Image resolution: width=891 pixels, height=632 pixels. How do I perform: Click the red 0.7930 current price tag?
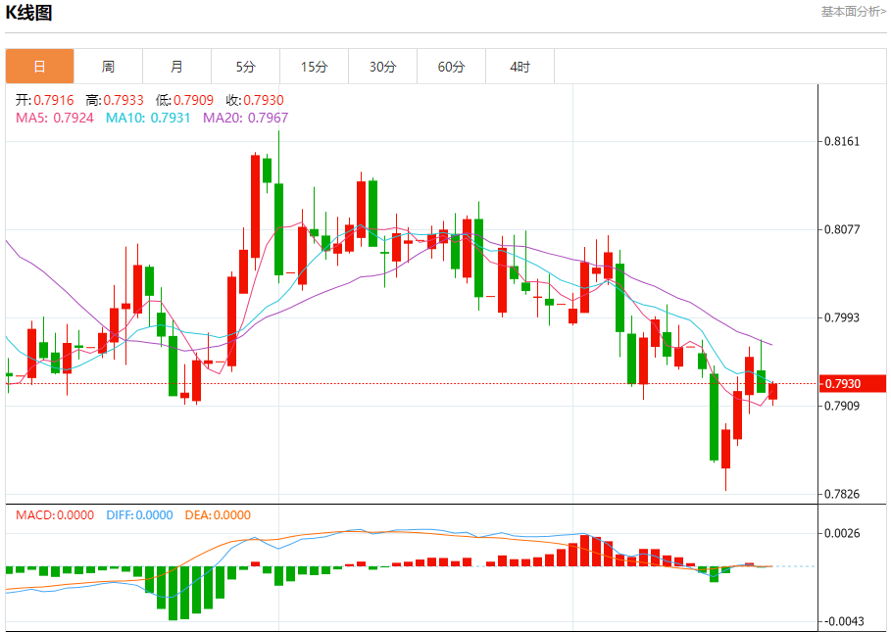(853, 383)
